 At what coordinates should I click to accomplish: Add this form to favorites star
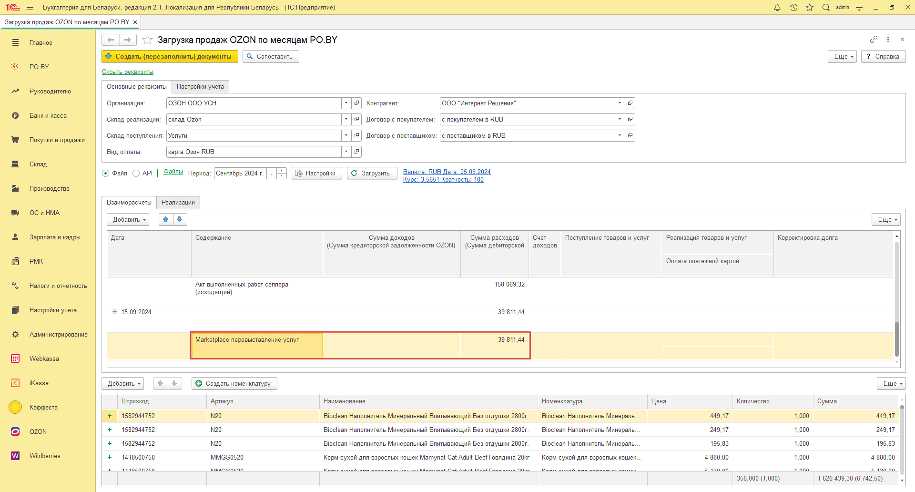[147, 40]
